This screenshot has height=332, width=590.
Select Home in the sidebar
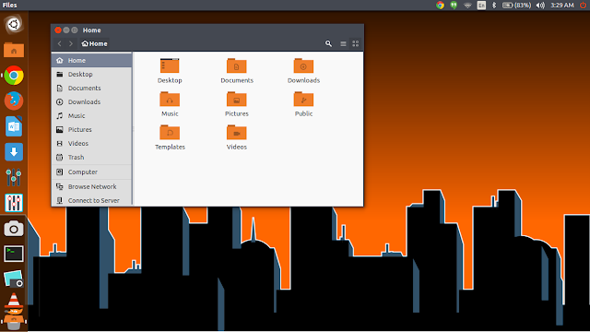pyautogui.click(x=92, y=60)
